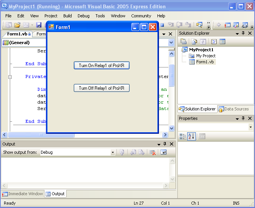The width and height of the screenshot is (255, 208).
Task: Click the Add New Item toolbar icon
Action: (x=26, y=25)
